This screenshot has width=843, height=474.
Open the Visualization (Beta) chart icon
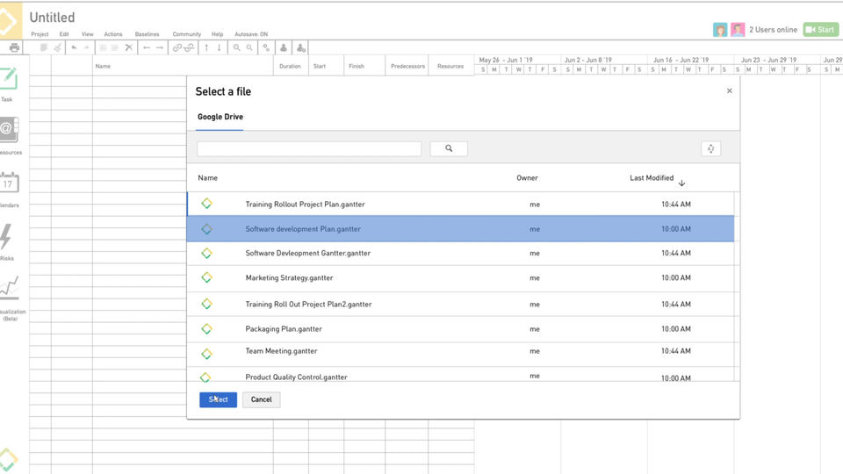9,290
